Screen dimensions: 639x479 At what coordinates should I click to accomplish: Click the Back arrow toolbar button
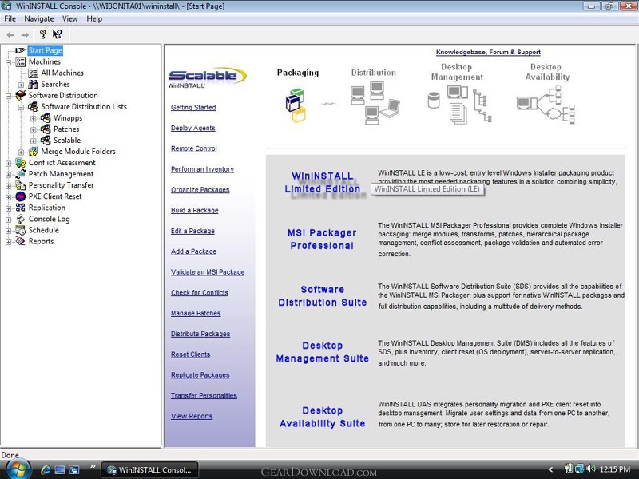pyautogui.click(x=11, y=34)
